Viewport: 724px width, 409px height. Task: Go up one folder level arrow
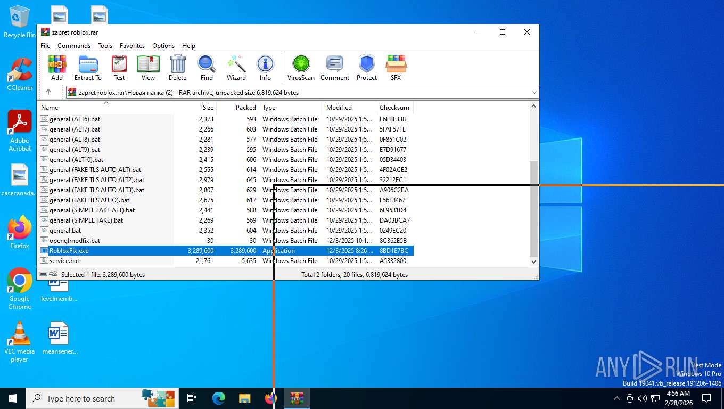coord(48,92)
